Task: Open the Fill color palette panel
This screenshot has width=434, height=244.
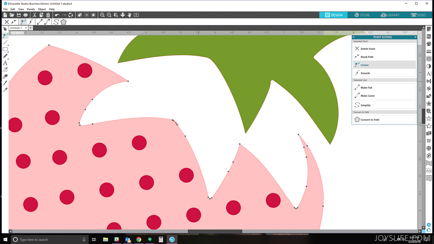Action: click(x=429, y=44)
